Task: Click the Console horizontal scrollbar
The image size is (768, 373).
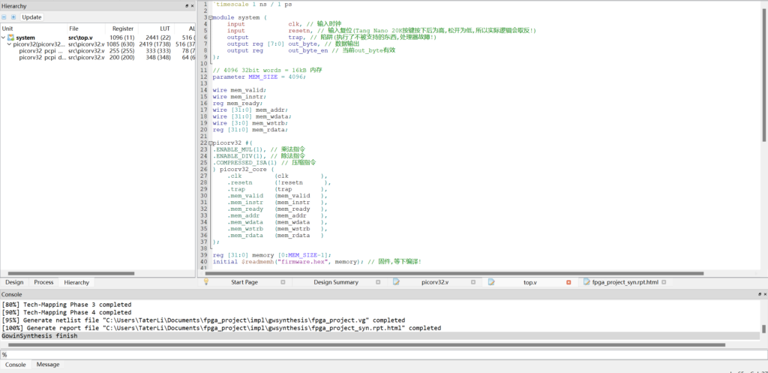Action: tap(366, 345)
